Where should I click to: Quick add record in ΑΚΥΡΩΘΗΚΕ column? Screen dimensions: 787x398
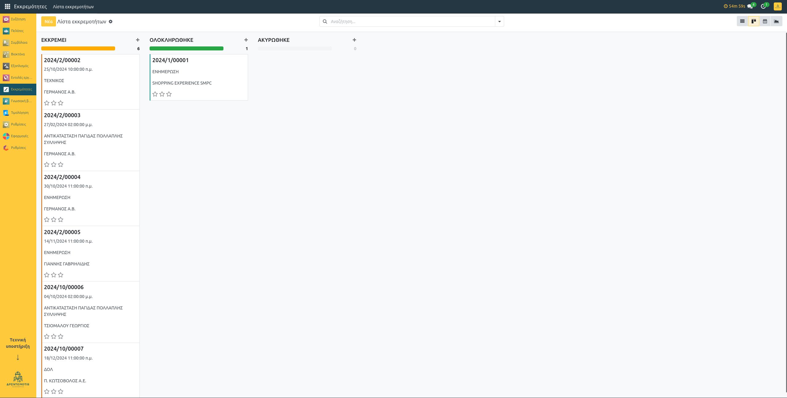pos(354,40)
